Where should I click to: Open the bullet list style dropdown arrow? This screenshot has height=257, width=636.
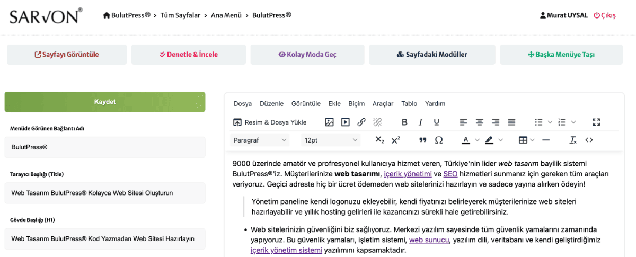click(550, 122)
